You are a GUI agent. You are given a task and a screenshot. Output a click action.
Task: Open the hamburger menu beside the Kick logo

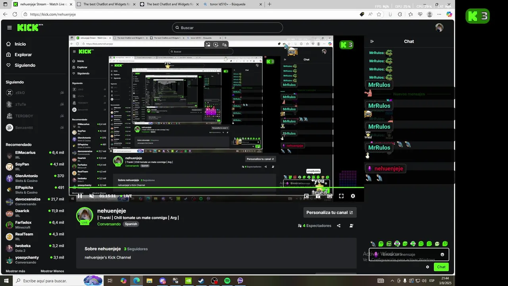click(10, 27)
